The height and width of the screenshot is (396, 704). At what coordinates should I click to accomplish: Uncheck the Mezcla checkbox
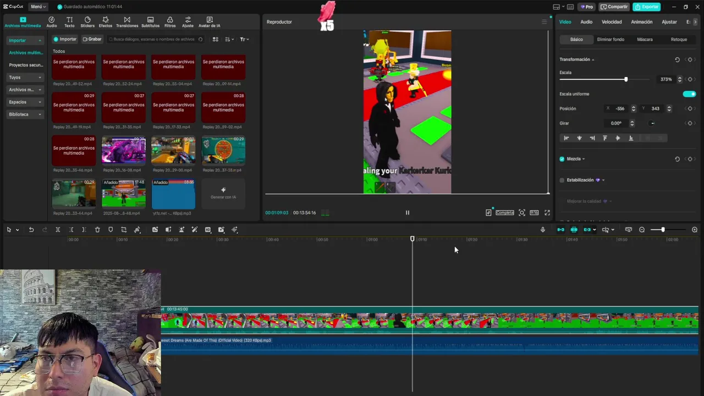pyautogui.click(x=562, y=159)
